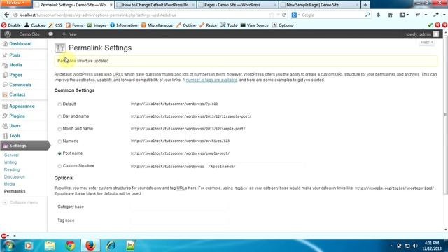Open the Images developer toolbar menu
Screen dimensions: 448x252
tap(97, 25)
